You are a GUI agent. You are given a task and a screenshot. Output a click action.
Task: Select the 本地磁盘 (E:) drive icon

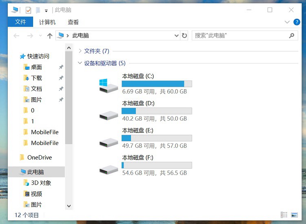(109, 143)
